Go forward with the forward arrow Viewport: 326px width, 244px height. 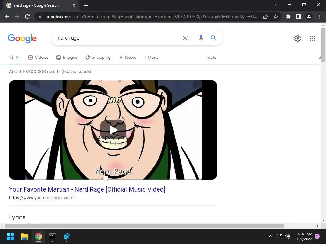click(x=17, y=17)
